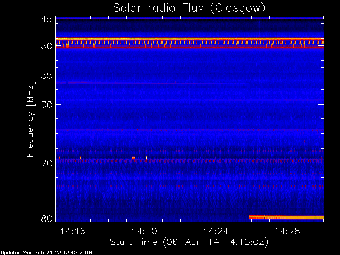Select the 'Frequency [MHz]' axis label
340x255 pixels.
point(30,119)
